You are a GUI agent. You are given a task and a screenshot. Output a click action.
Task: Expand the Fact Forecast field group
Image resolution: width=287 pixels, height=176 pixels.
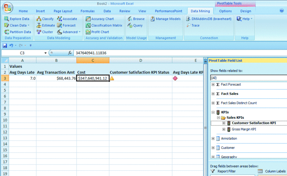pyautogui.click(x=213, y=85)
